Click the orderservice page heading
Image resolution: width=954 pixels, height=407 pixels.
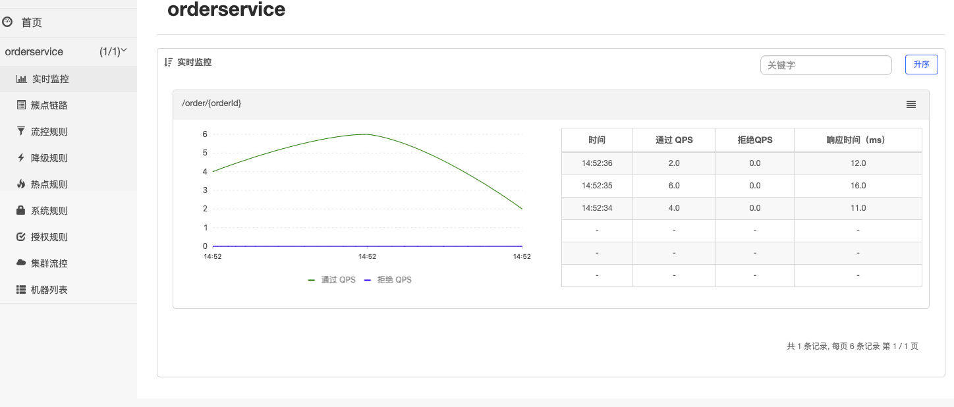click(226, 9)
